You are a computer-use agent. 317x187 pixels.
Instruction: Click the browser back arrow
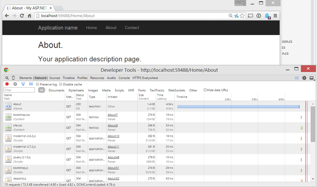point(7,16)
